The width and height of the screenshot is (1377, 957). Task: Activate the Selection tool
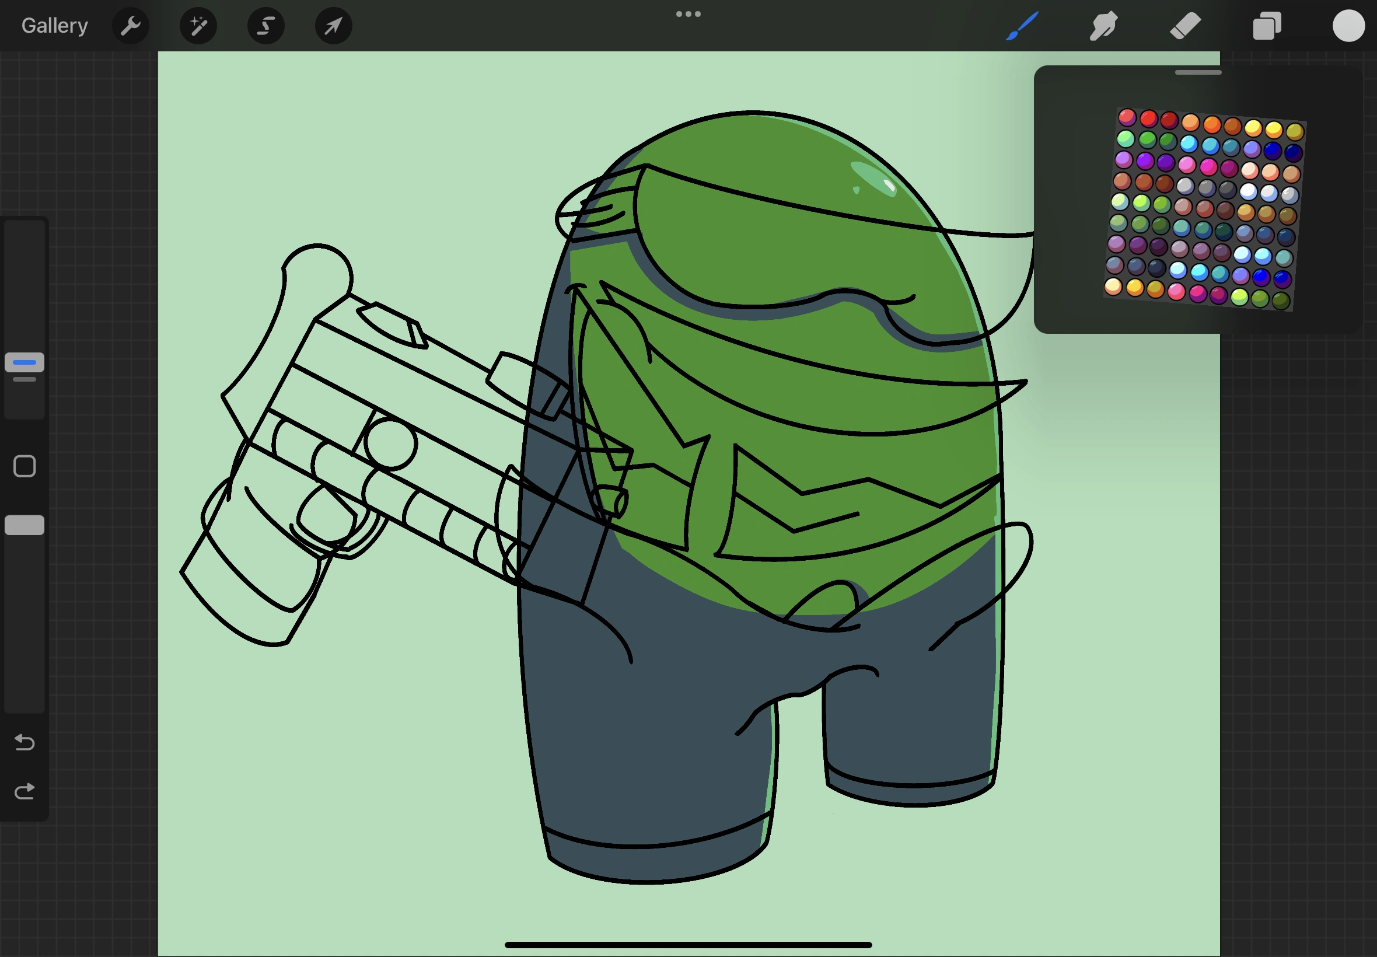pos(265,25)
